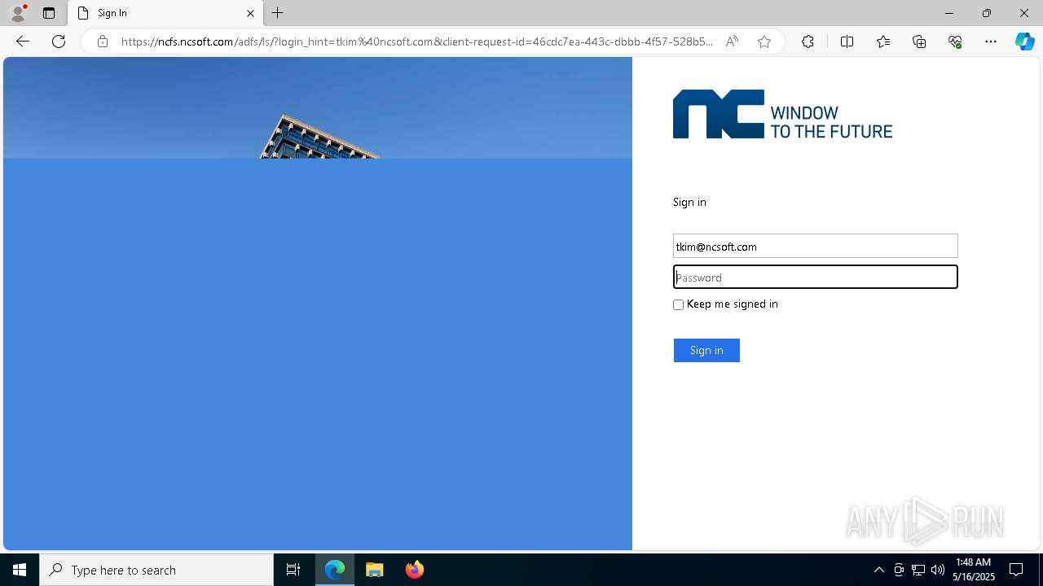Restore down the Edge window

click(x=987, y=13)
